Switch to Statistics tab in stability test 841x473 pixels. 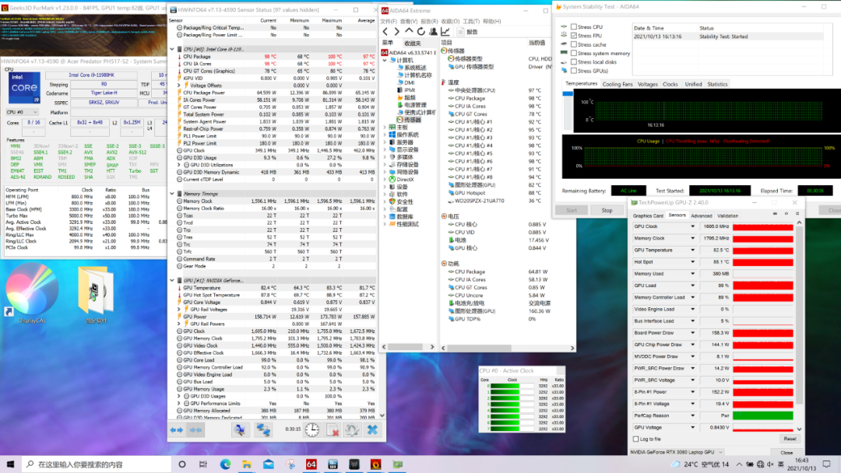click(x=717, y=84)
